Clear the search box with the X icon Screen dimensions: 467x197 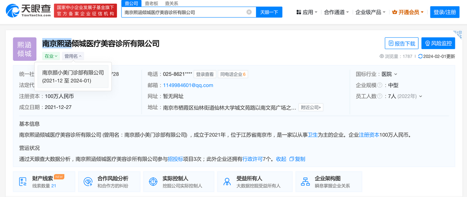tap(249, 12)
